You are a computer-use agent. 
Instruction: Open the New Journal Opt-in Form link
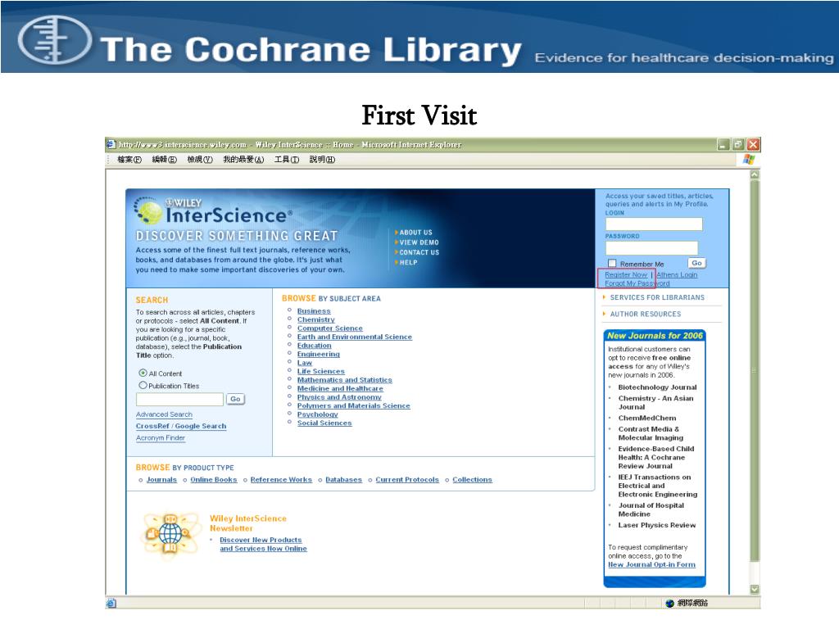pos(651,565)
